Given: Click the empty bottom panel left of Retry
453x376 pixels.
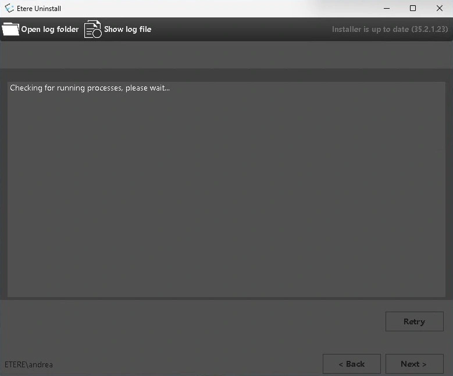Looking at the screenshot, I should pos(192,321).
